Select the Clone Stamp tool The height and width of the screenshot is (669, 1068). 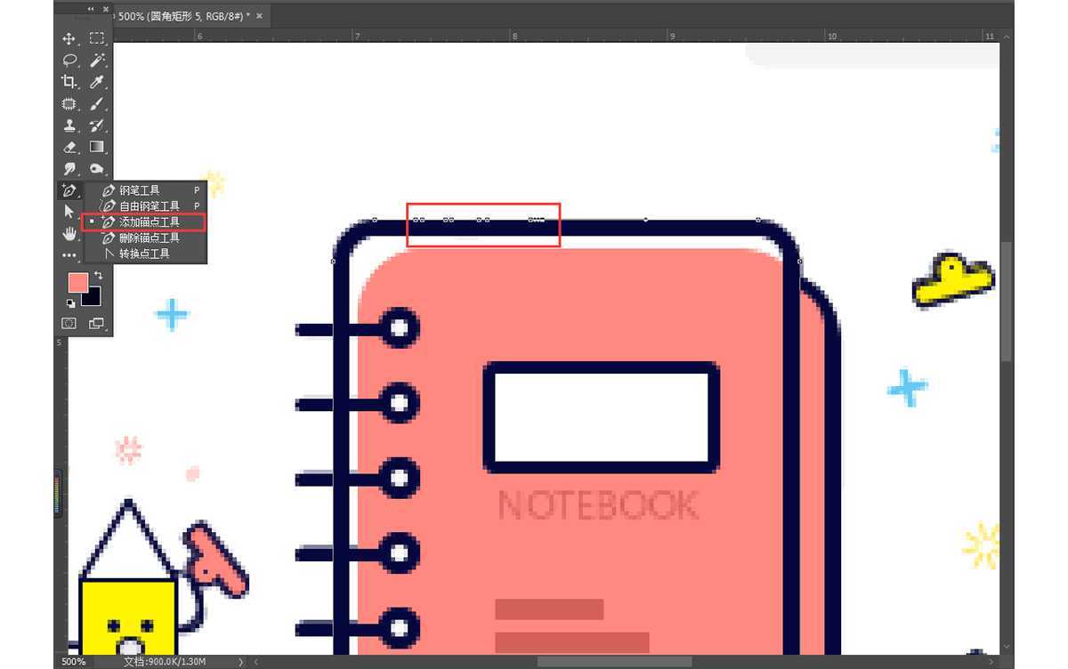[x=69, y=125]
